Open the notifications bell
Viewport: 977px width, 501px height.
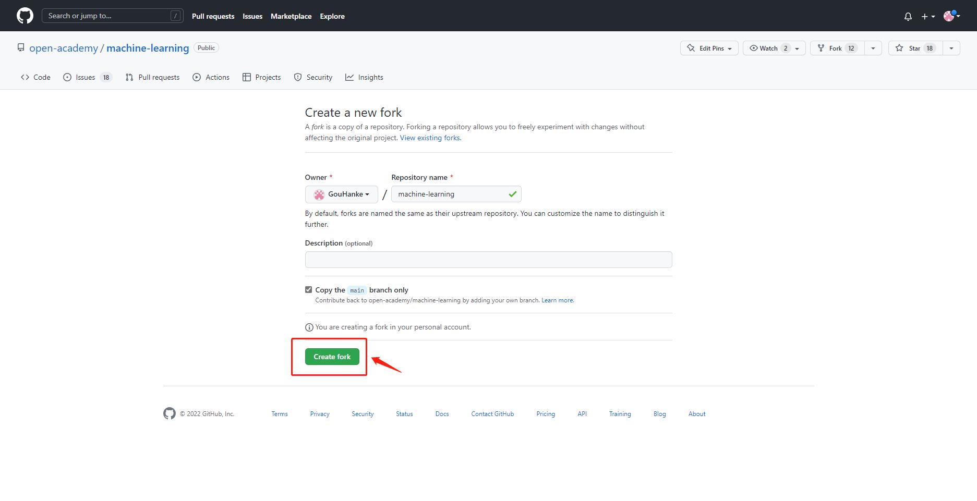pyautogui.click(x=908, y=17)
